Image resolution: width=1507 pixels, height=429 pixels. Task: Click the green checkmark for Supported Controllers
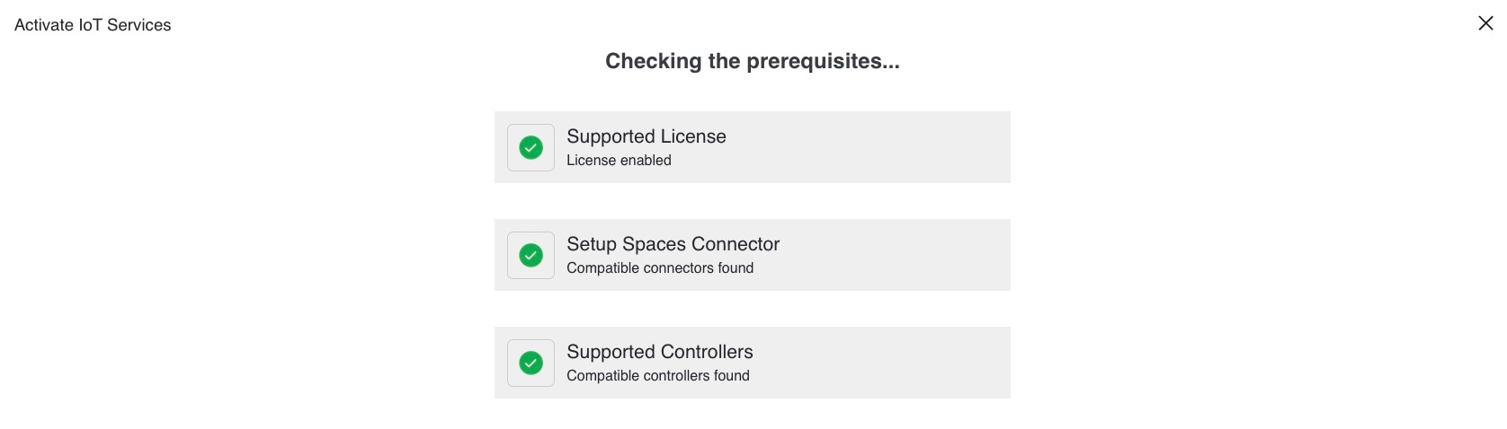coord(531,363)
